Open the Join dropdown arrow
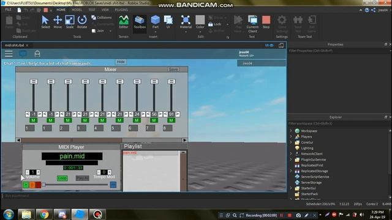The image size is (392, 220). (x=110, y=31)
